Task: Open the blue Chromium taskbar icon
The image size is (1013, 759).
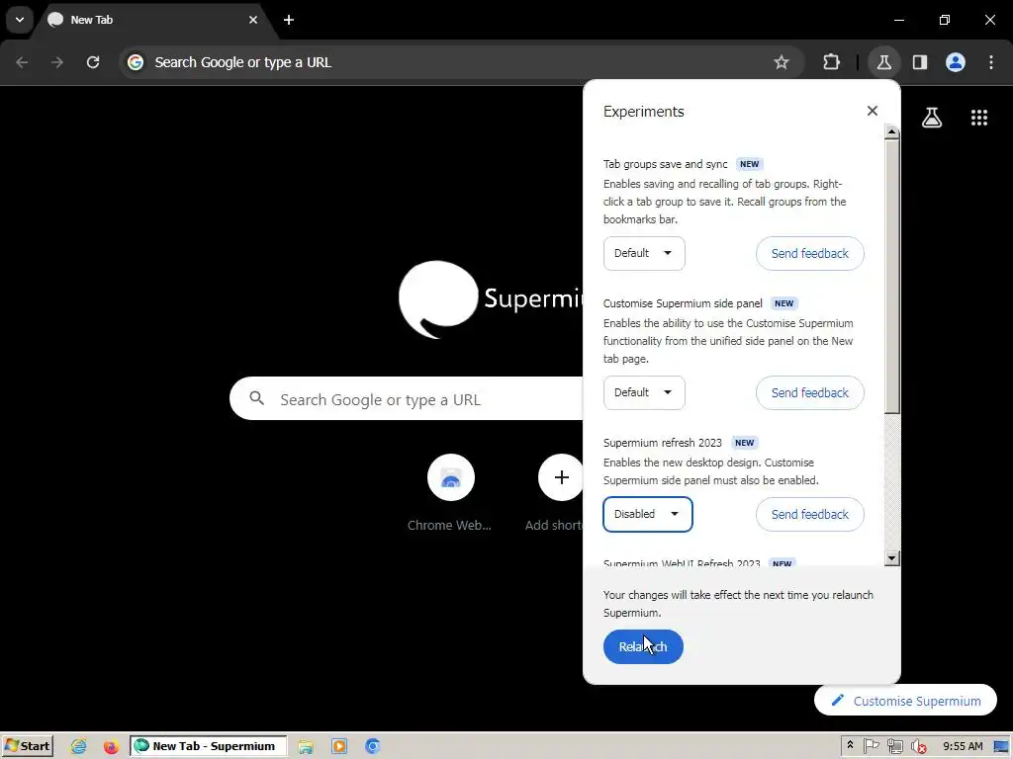Action: pyautogui.click(x=373, y=746)
